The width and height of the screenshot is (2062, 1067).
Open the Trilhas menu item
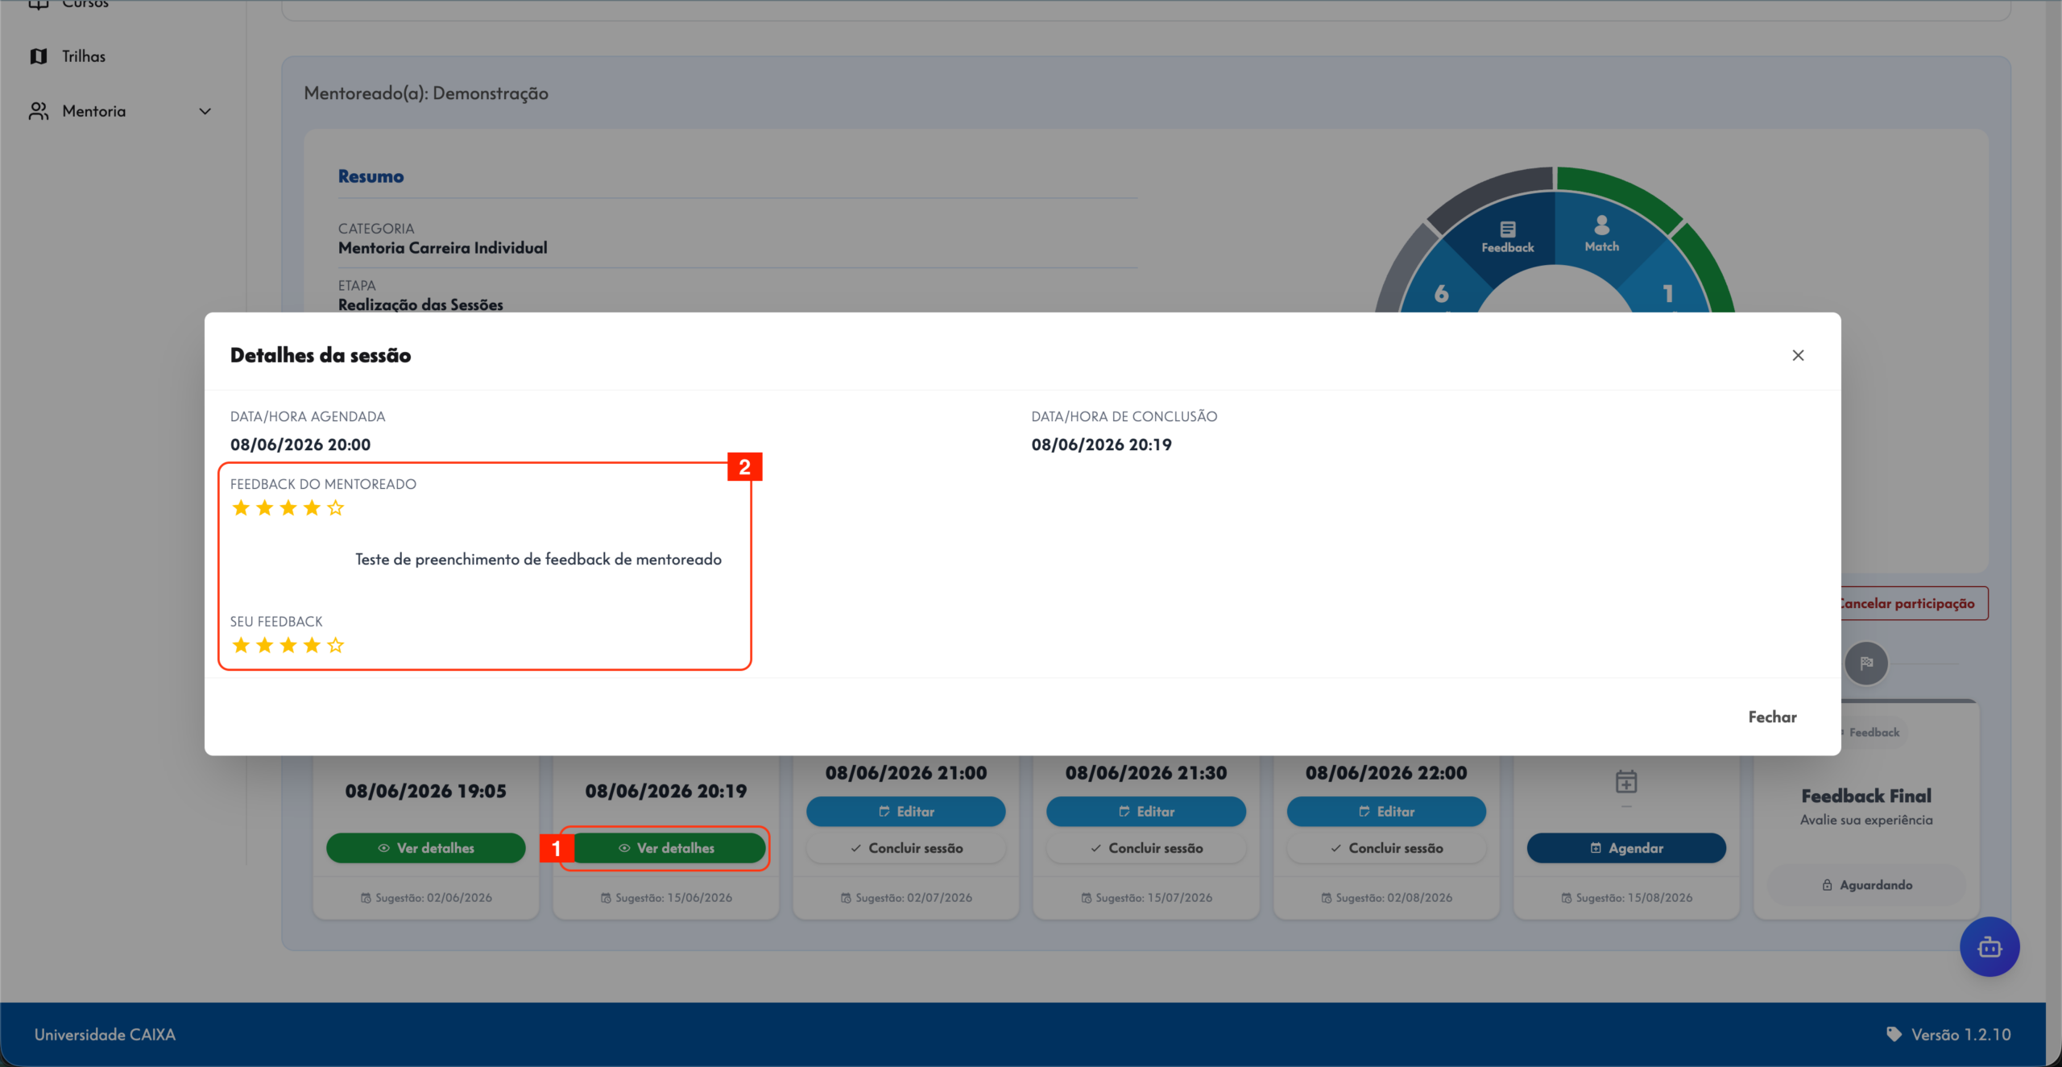[x=84, y=56]
